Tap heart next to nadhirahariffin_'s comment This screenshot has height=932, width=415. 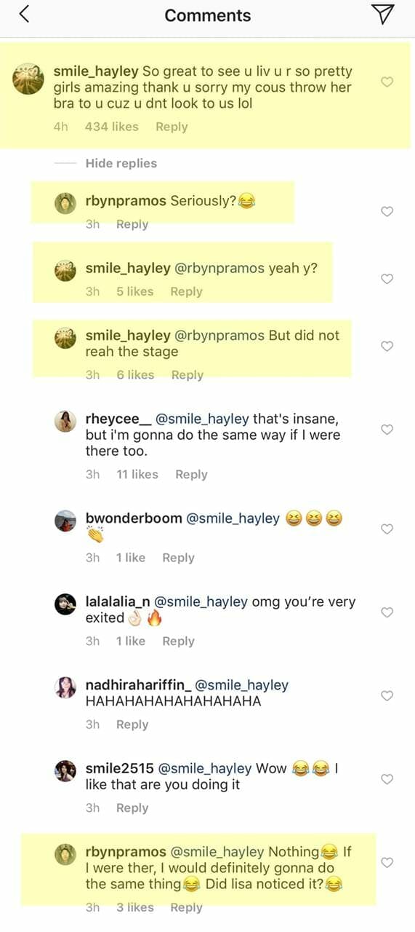pos(387,695)
